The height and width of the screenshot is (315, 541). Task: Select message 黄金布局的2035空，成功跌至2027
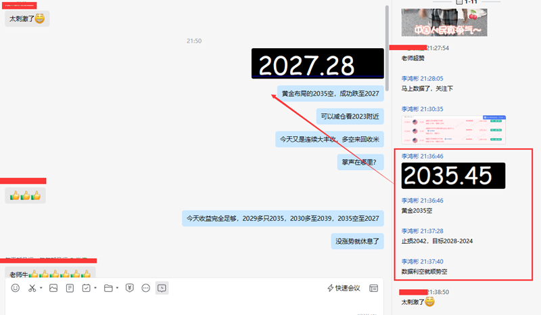point(330,93)
